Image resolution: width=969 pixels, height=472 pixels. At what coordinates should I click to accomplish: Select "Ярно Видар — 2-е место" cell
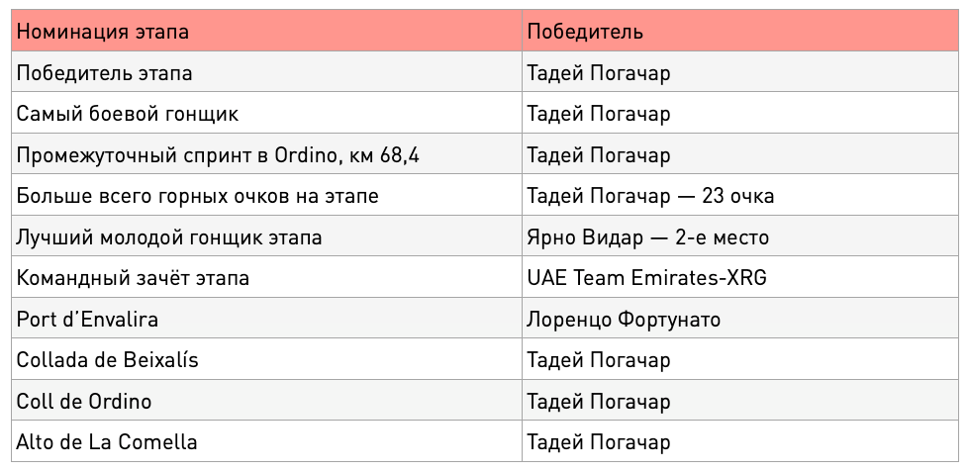(x=740, y=236)
